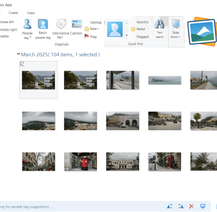This screenshot has width=217, height=212.
Task: Uncheck the selected first photo's checkbox
Action: (22, 64)
